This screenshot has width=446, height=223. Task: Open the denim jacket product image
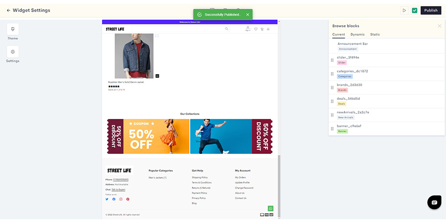(x=134, y=56)
